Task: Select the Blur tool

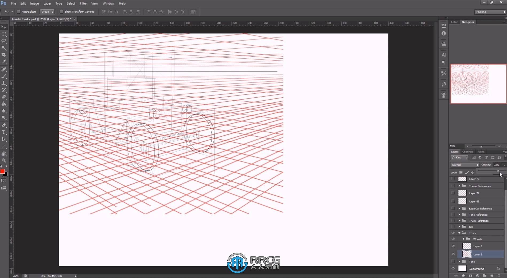Action: (4, 111)
